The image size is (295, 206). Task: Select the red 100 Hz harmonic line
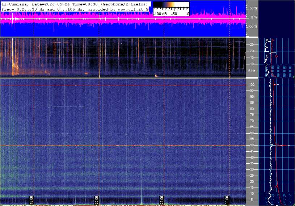[x=123, y=85]
